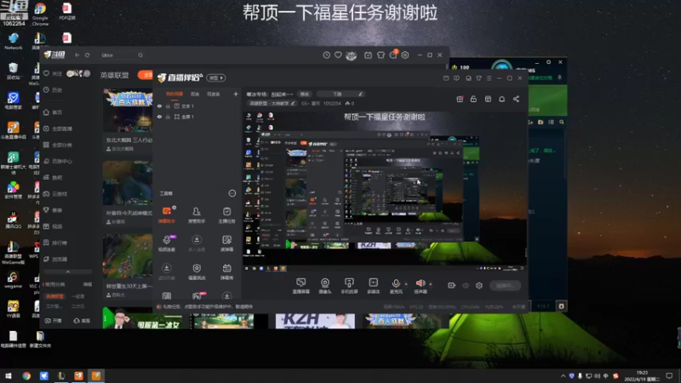
Task: Click 客服 at the Douyu sidebar bottom
Action: click(x=82, y=321)
